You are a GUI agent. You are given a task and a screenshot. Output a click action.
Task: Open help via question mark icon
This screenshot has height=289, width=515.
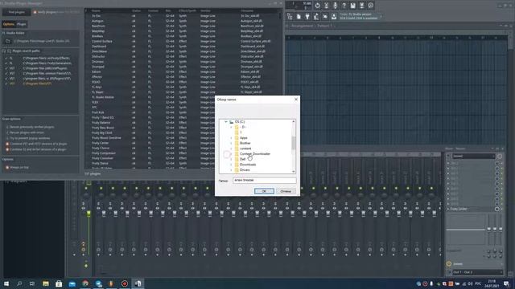click(344, 6)
